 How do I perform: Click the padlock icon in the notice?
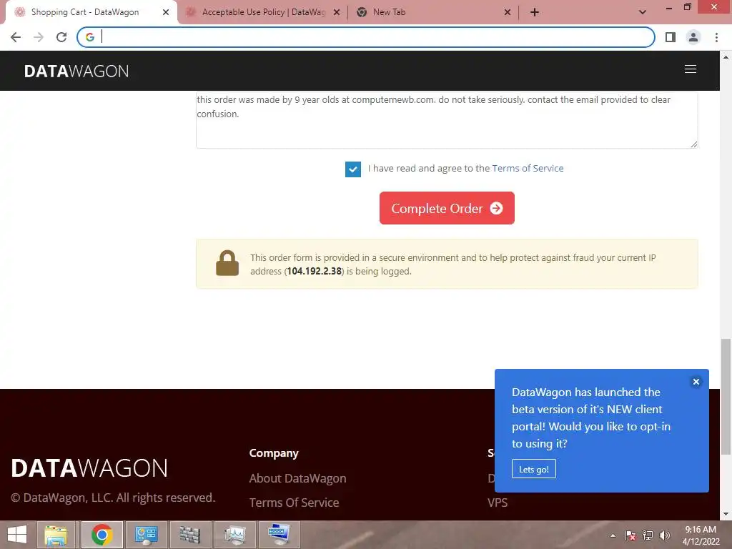coord(227,263)
